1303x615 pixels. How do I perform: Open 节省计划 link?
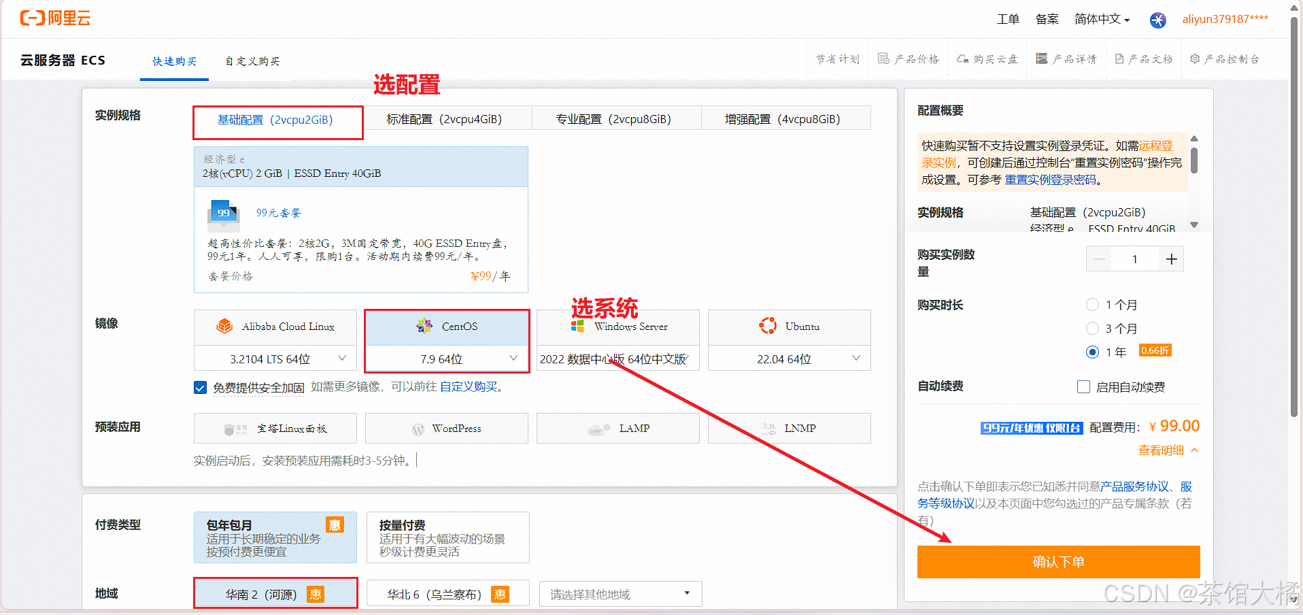[x=838, y=59]
